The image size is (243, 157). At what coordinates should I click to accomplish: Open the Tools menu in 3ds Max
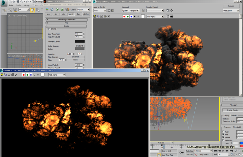click(19, 5)
